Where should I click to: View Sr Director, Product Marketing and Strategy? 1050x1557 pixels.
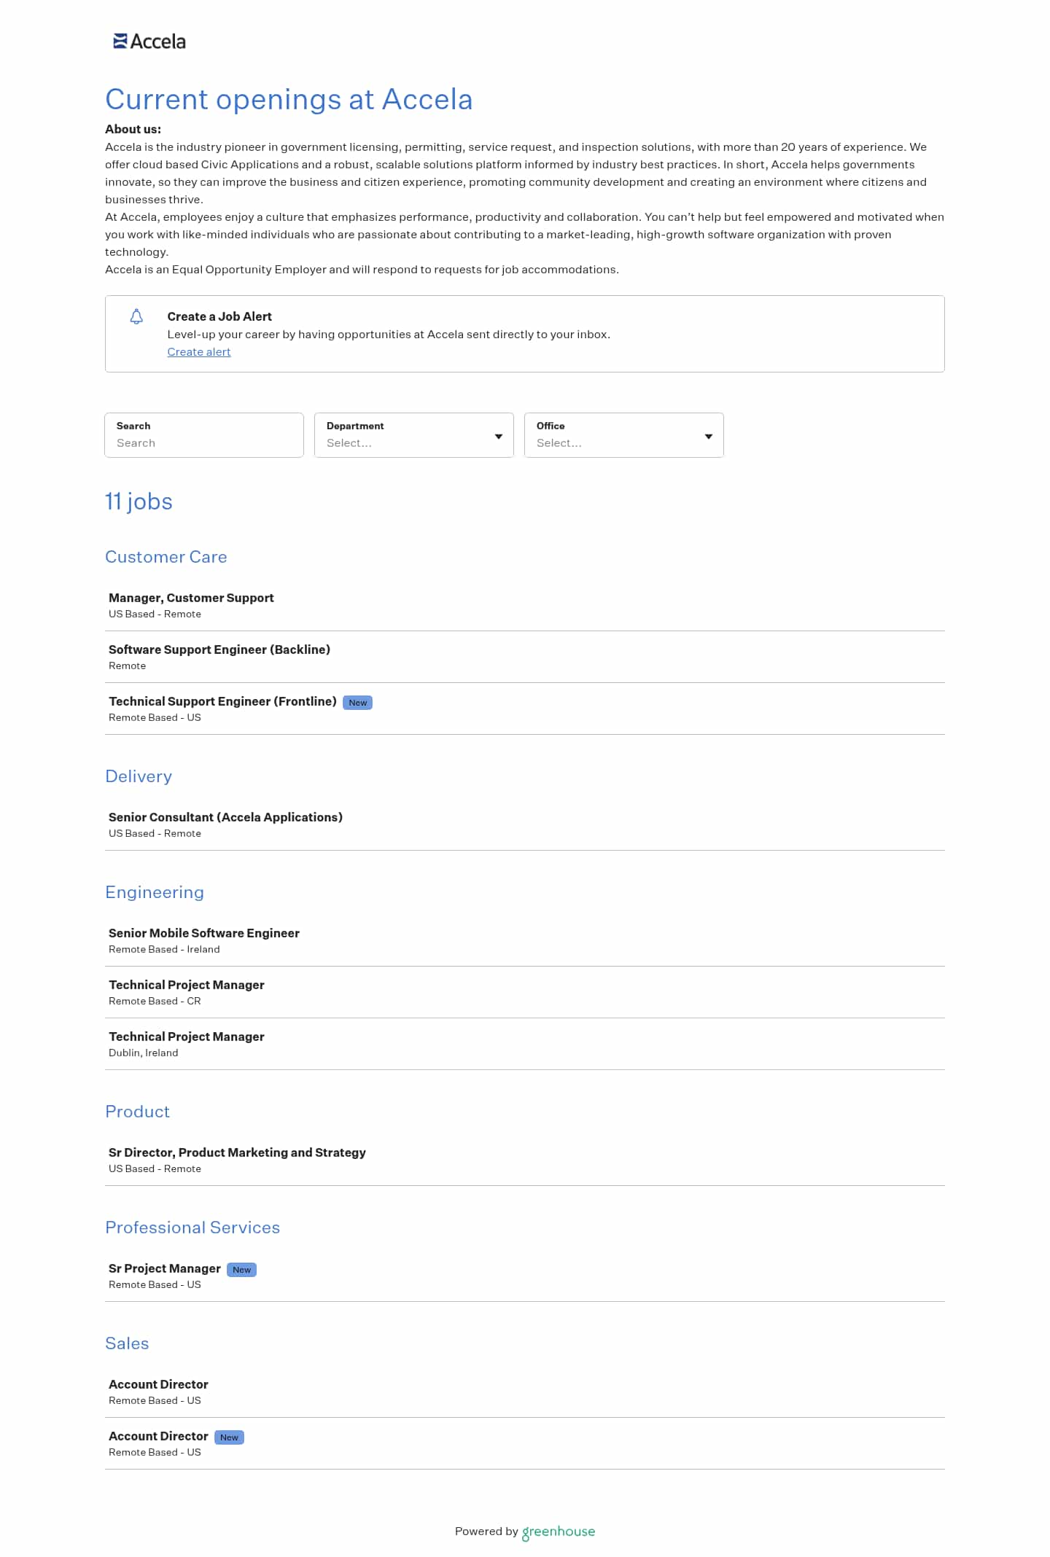[x=237, y=1152]
